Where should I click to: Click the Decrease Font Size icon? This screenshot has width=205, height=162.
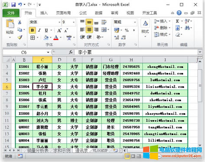coord(66,31)
